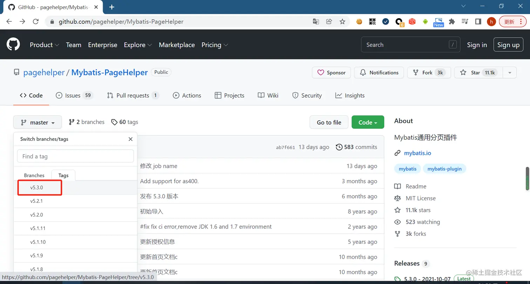
Task: Choose tag v5.1.11 from list
Action: point(75,228)
